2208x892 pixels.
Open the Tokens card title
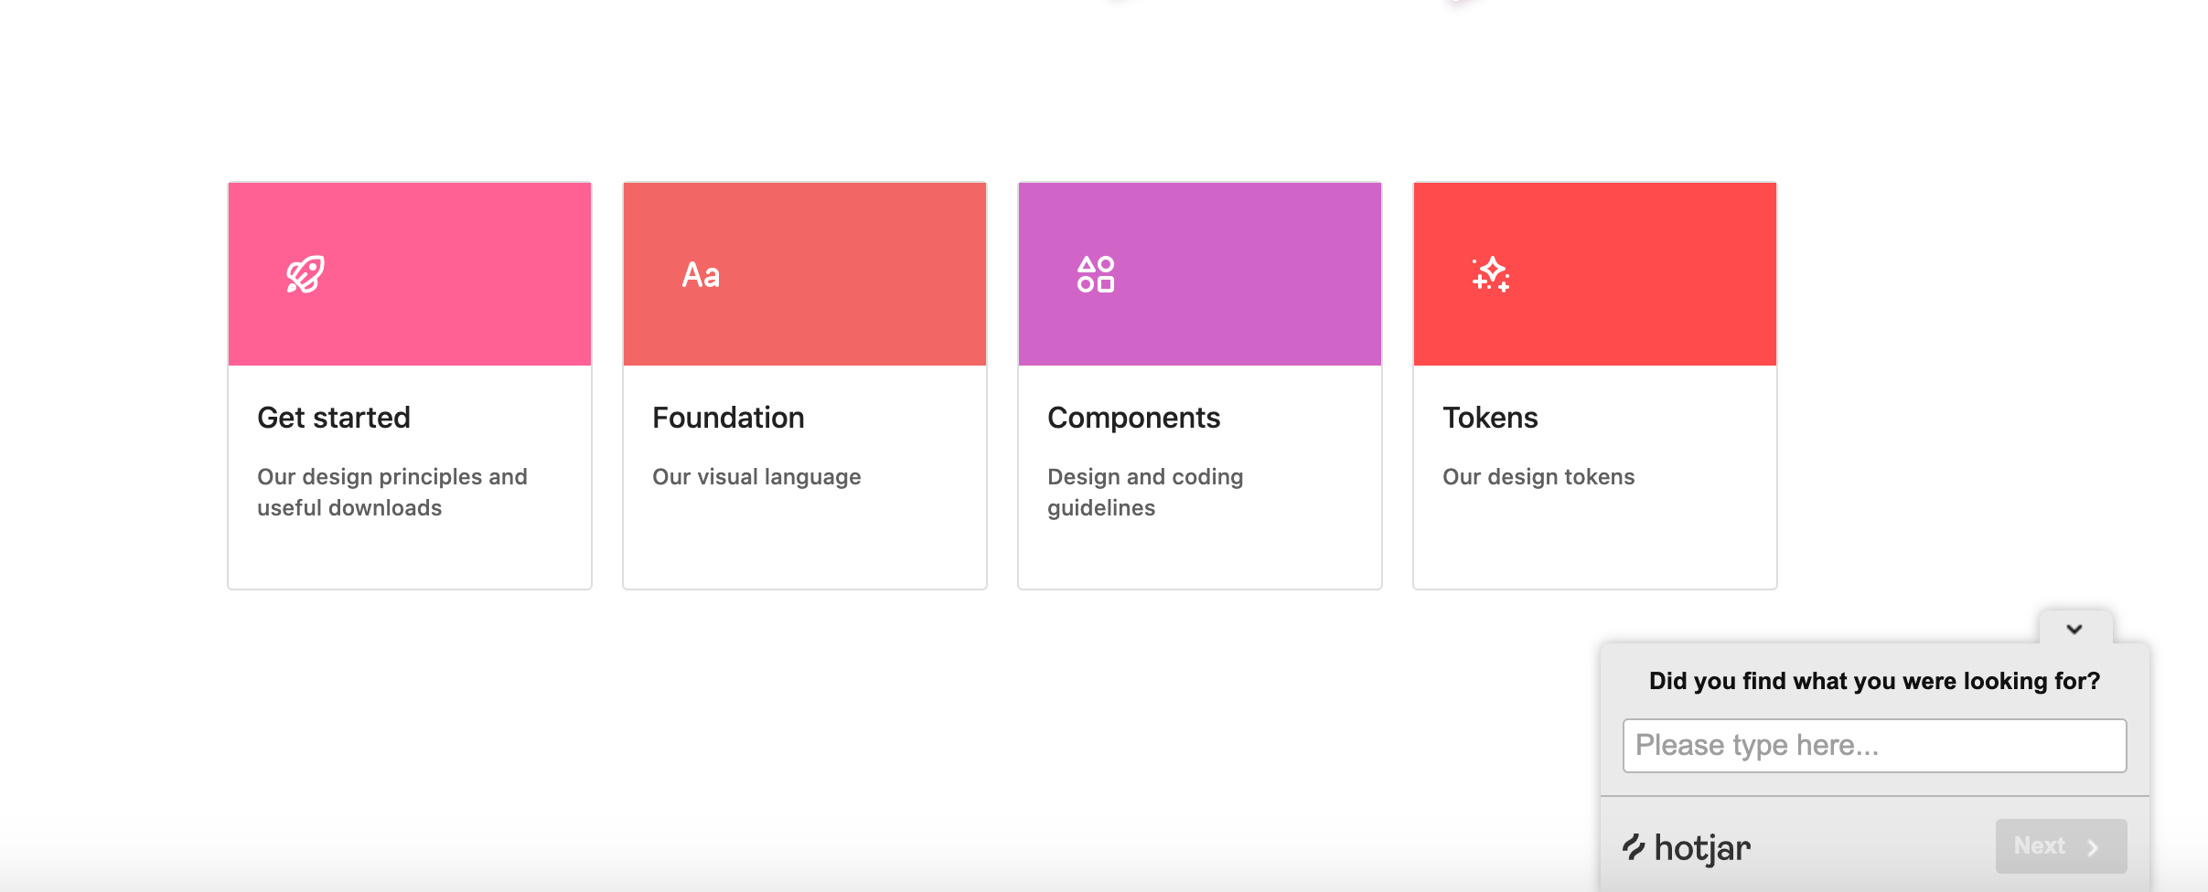point(1490,418)
